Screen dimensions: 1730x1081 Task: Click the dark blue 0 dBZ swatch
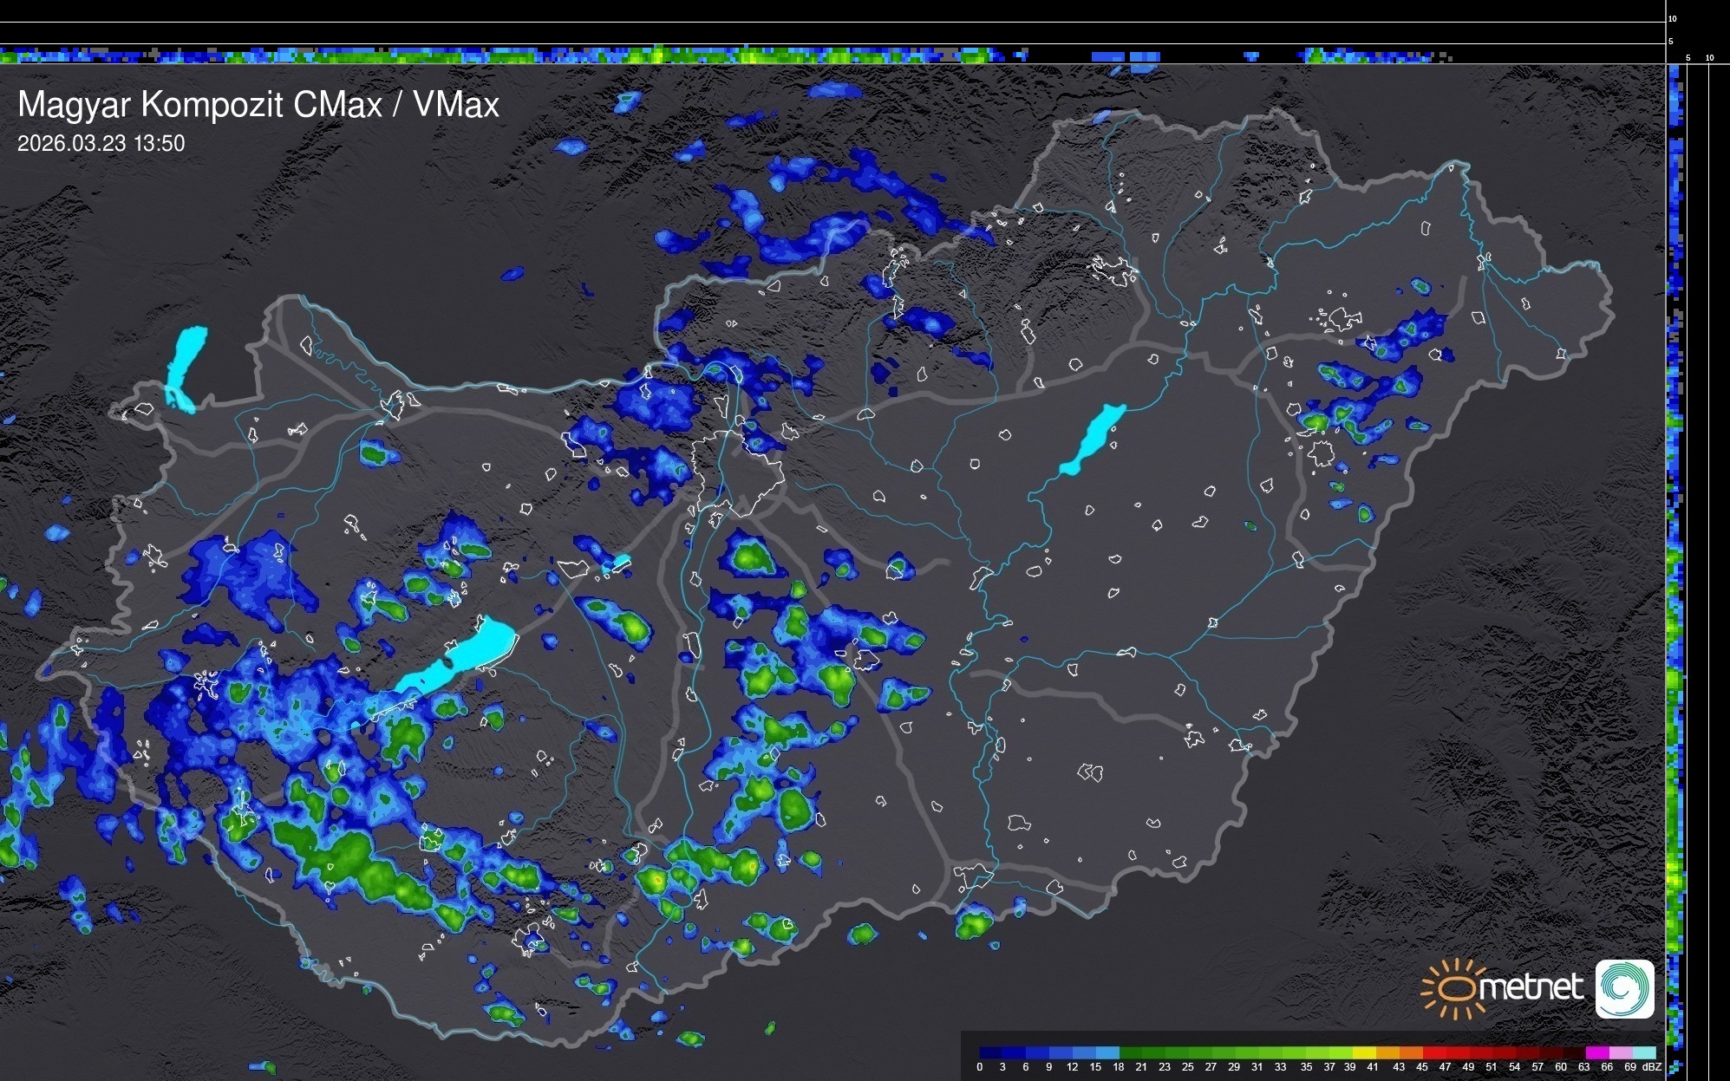click(x=991, y=1053)
